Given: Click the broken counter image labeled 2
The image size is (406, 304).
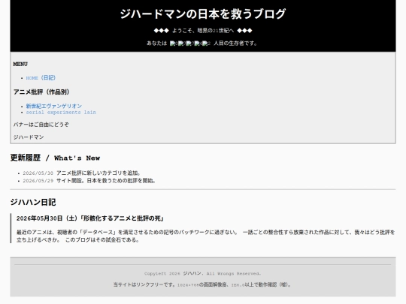Looking at the screenshot, I should coord(206,44).
